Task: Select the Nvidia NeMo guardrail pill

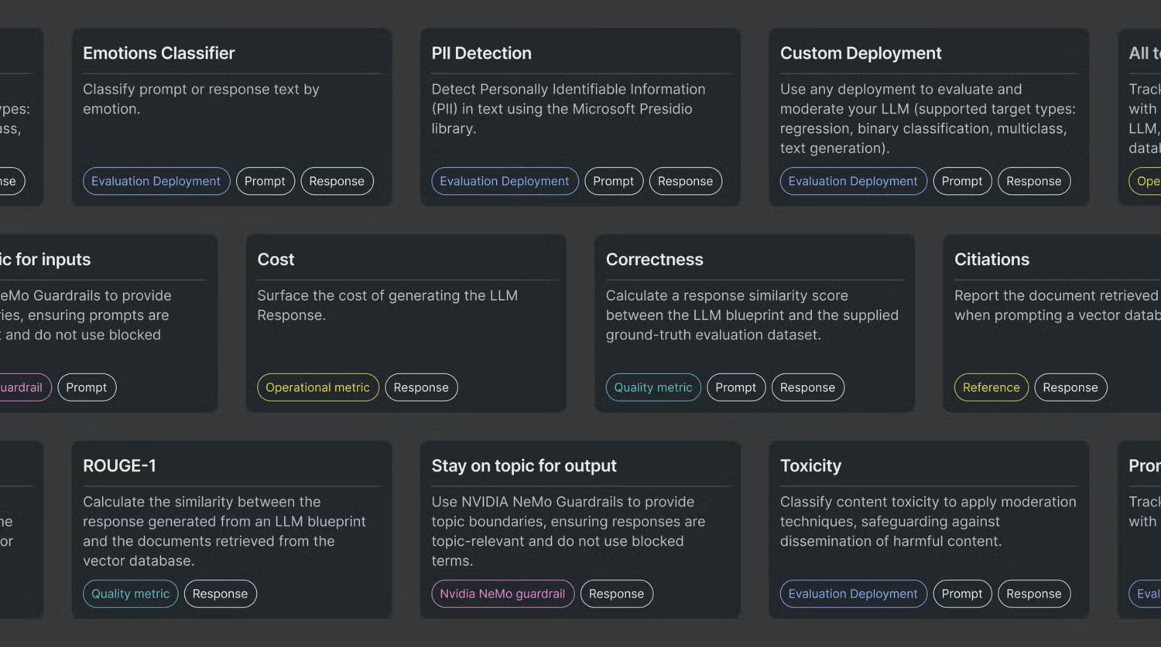Action: click(x=502, y=594)
